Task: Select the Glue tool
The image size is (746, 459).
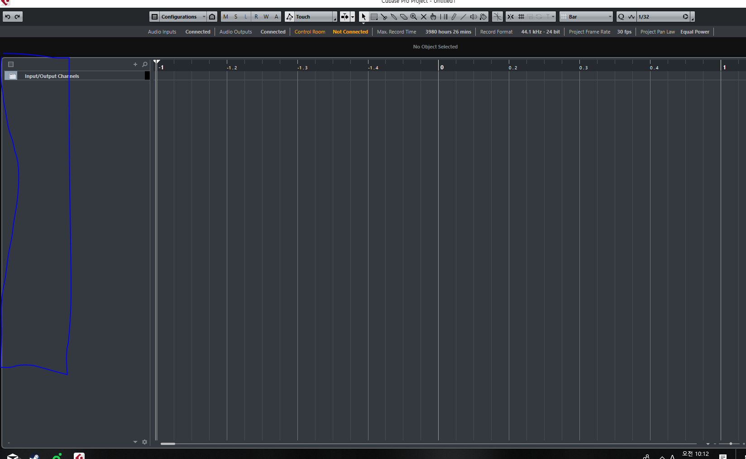Action: [394, 17]
